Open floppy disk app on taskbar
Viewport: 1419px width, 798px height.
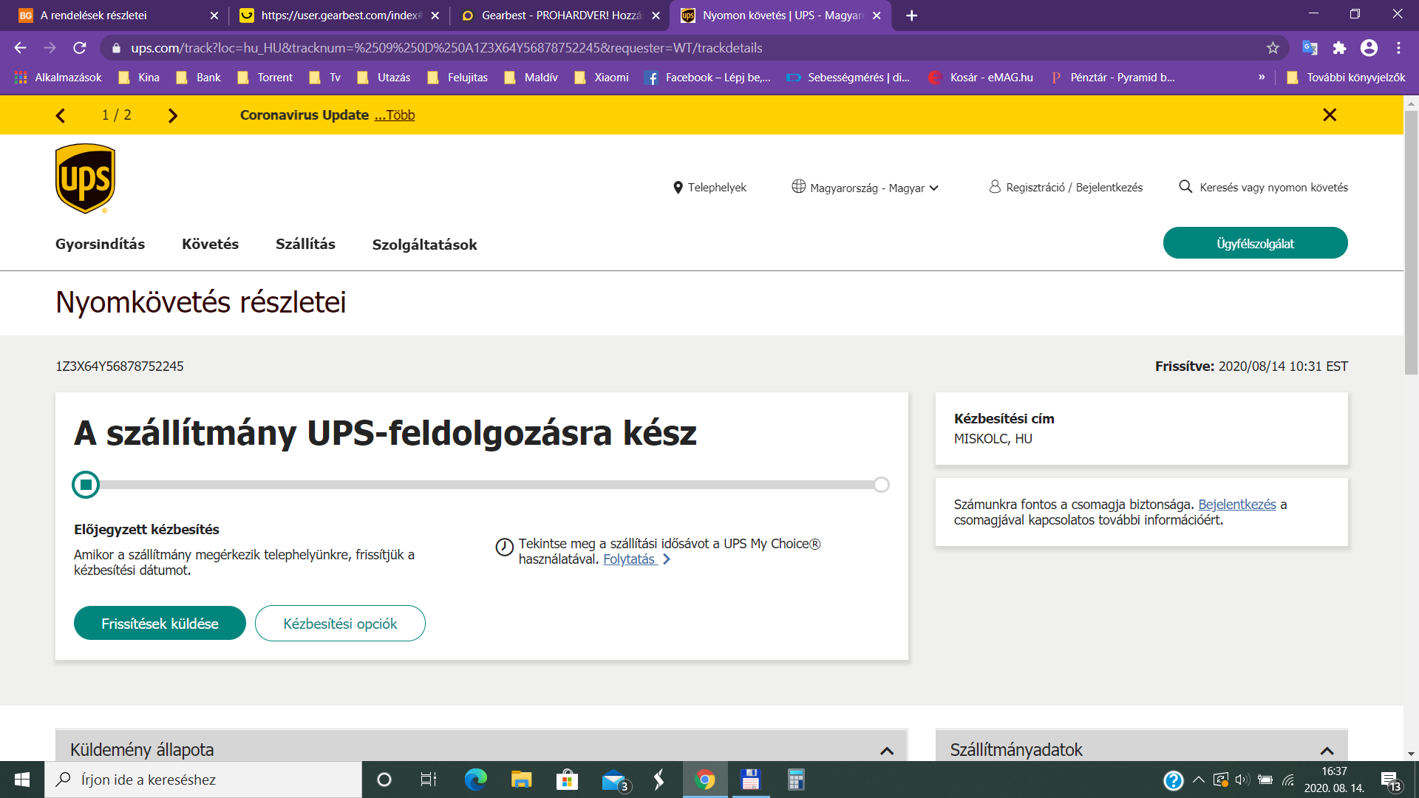750,780
